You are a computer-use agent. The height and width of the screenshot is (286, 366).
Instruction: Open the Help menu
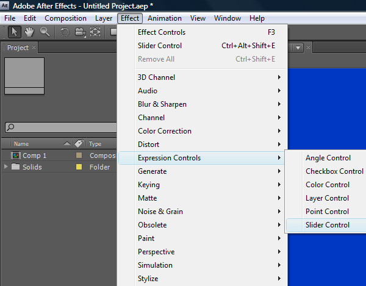point(257,18)
